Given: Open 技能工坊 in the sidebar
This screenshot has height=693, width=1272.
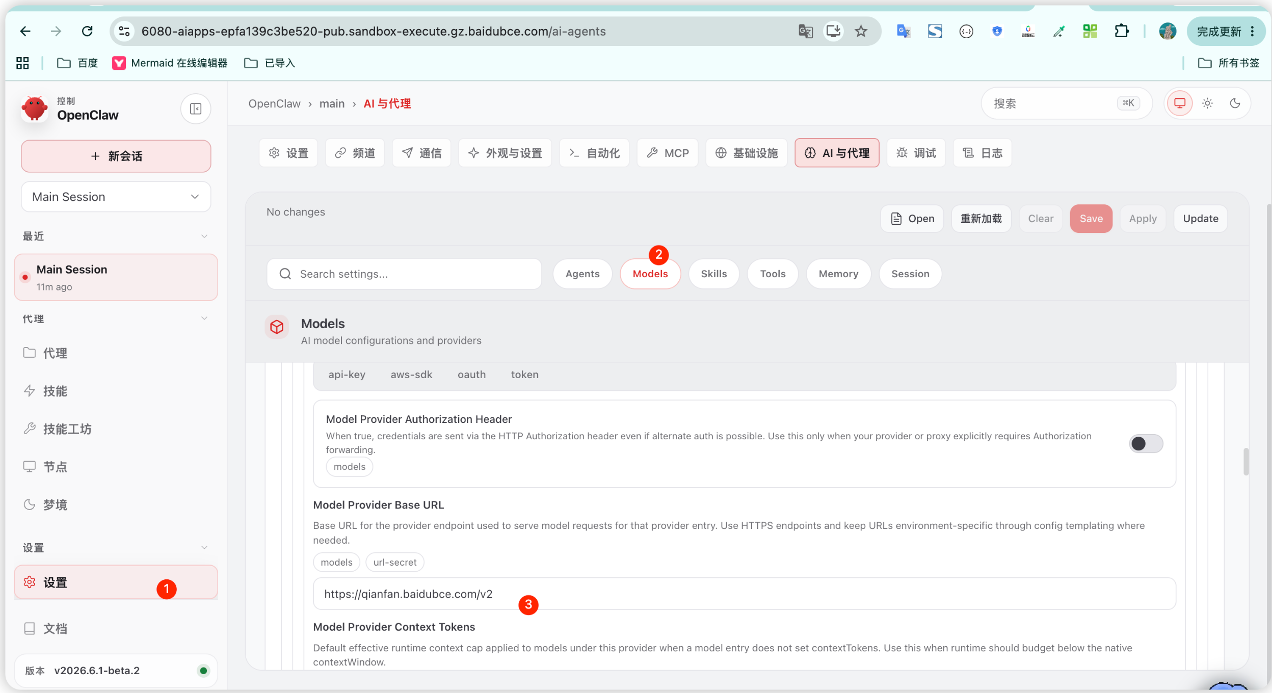Looking at the screenshot, I should click(x=116, y=429).
